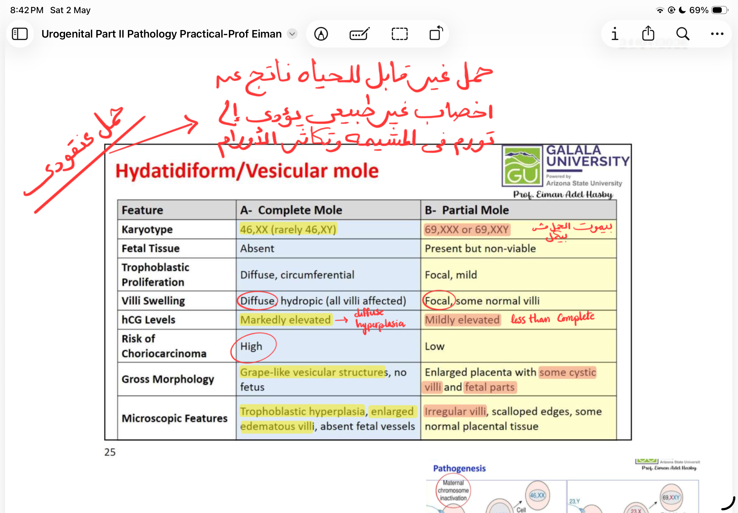Screen dimensions: 738x513
Task: Open the share sheet
Action: (x=648, y=33)
